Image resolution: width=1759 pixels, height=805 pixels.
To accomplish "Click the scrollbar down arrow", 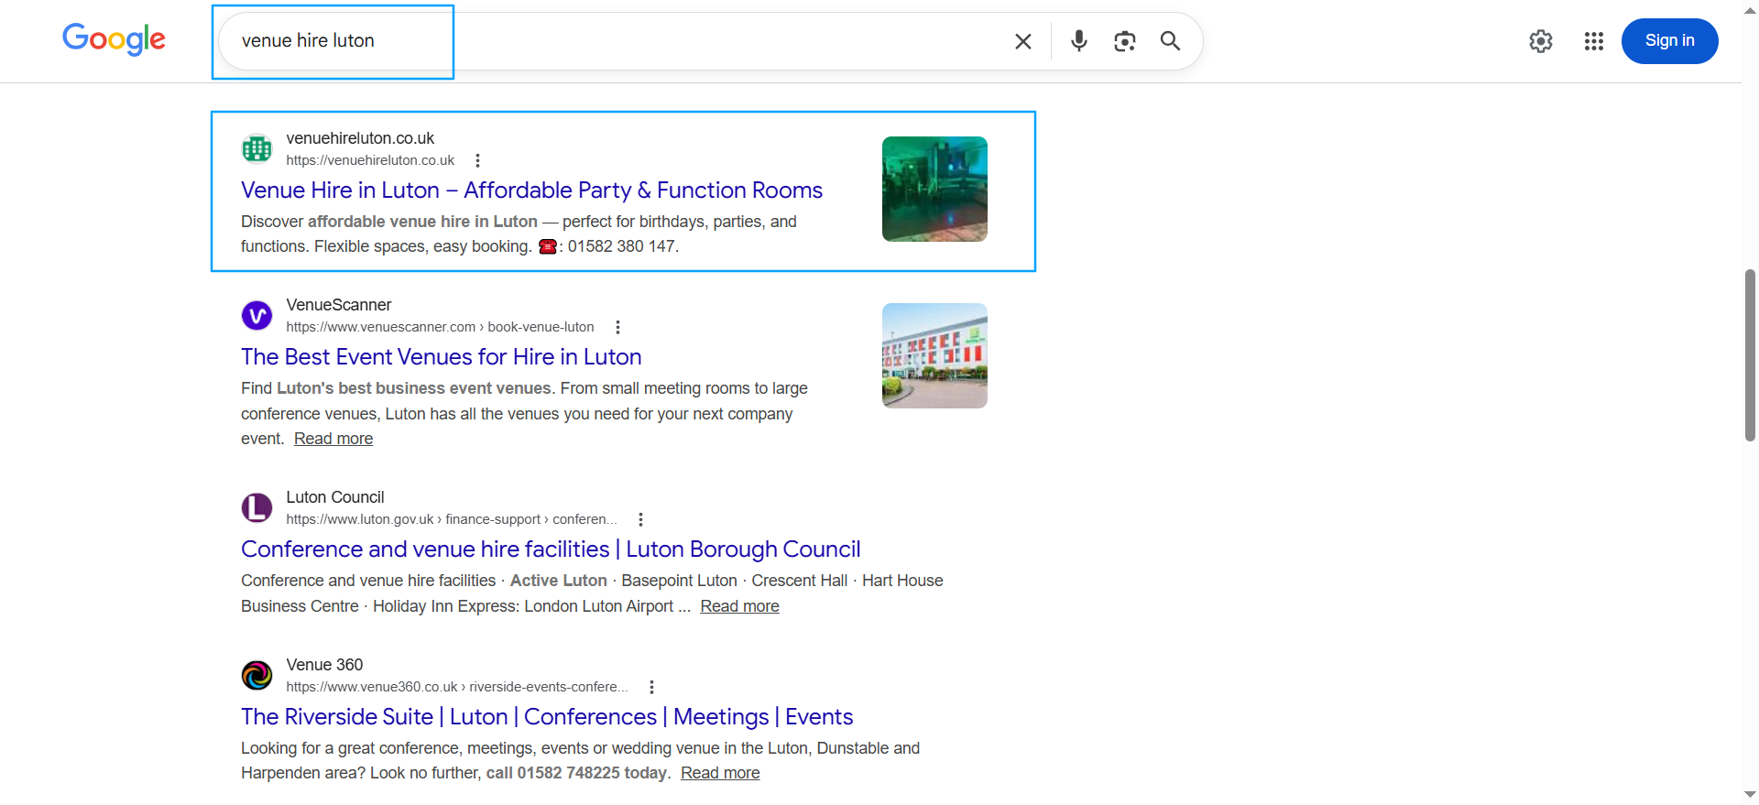I will pos(1750,795).
